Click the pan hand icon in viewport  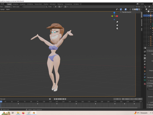point(117,25)
